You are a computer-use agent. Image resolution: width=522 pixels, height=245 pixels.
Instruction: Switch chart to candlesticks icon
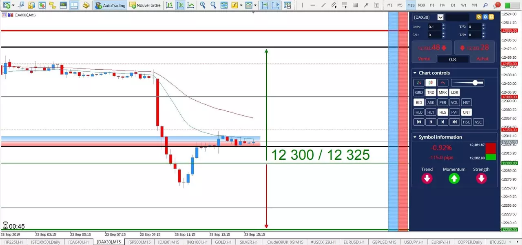click(x=180, y=5)
